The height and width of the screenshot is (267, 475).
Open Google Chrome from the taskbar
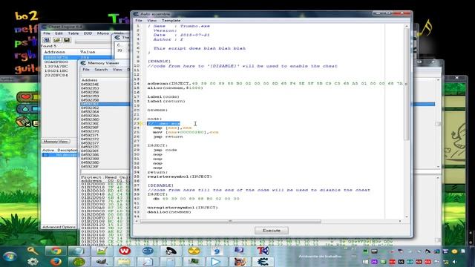click(56, 251)
